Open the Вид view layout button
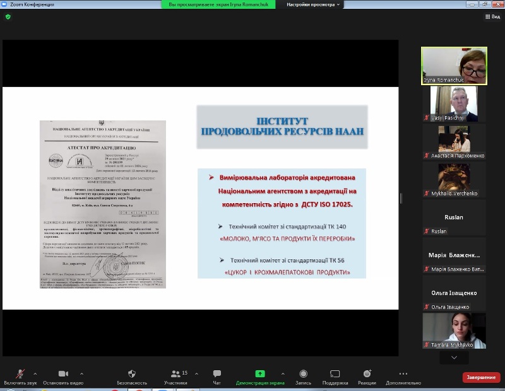This screenshot has height=391, width=505. [492, 17]
